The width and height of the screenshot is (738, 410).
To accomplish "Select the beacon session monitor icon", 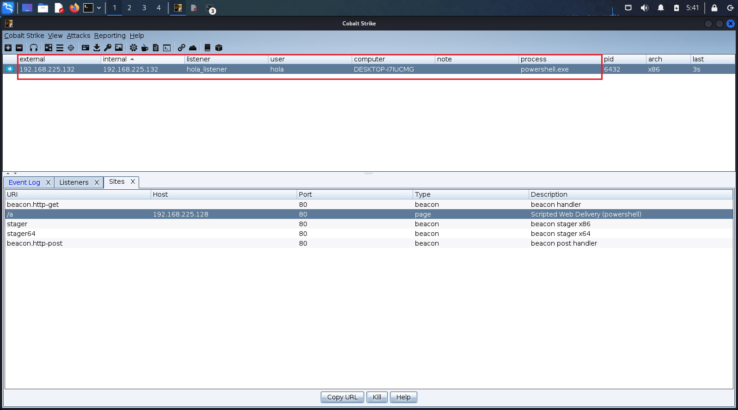I will (x=10, y=69).
